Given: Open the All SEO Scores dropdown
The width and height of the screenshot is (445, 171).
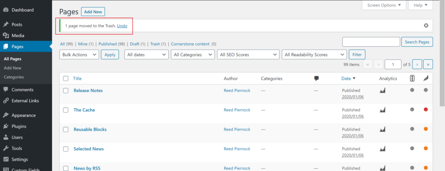Looking at the screenshot, I should click(x=248, y=55).
